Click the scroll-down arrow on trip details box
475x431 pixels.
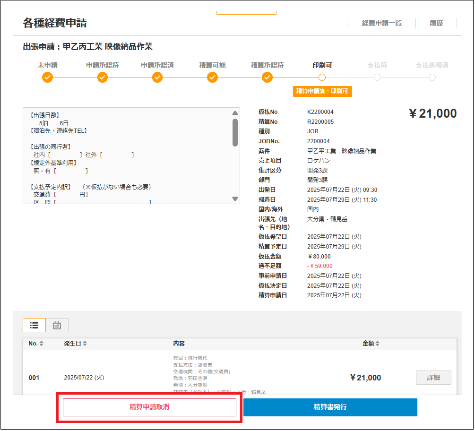(x=235, y=198)
